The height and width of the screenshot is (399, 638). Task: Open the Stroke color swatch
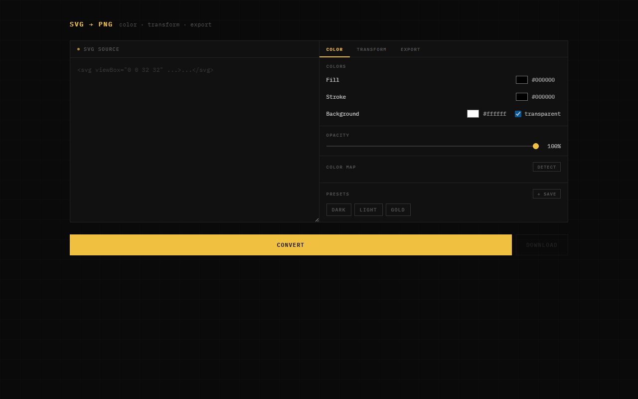coord(521,97)
